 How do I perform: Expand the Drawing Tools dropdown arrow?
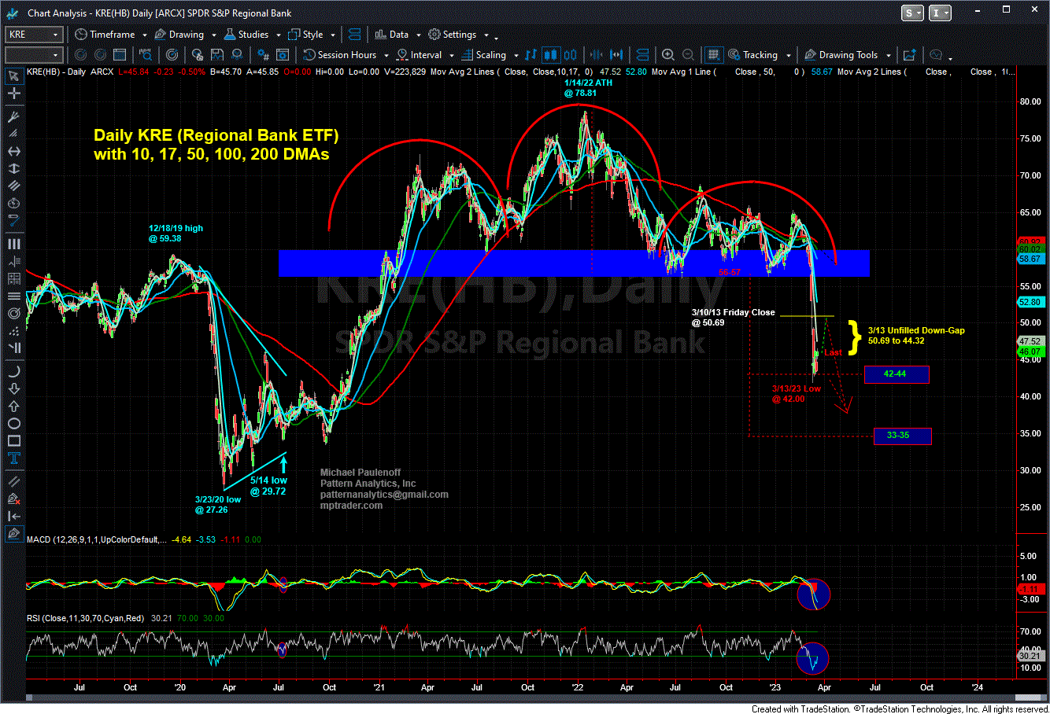pos(889,56)
